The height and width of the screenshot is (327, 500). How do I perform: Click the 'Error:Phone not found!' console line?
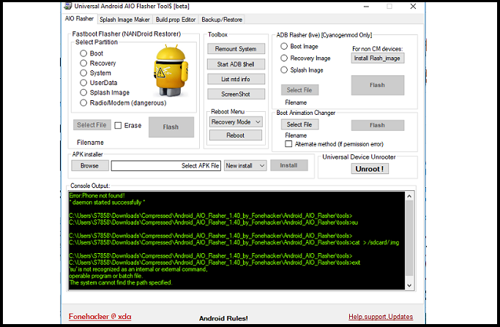click(x=97, y=196)
